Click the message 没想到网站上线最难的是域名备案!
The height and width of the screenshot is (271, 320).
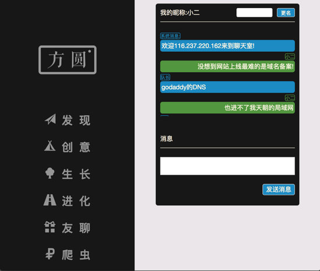[227, 66]
